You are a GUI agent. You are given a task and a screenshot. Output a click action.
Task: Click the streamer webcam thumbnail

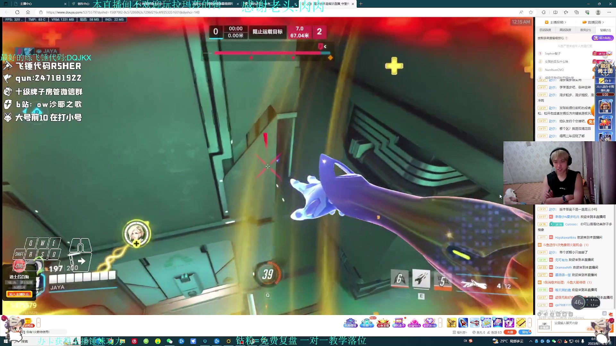tap(559, 172)
